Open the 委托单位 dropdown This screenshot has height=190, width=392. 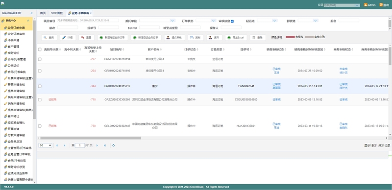pyautogui.click(x=172, y=21)
